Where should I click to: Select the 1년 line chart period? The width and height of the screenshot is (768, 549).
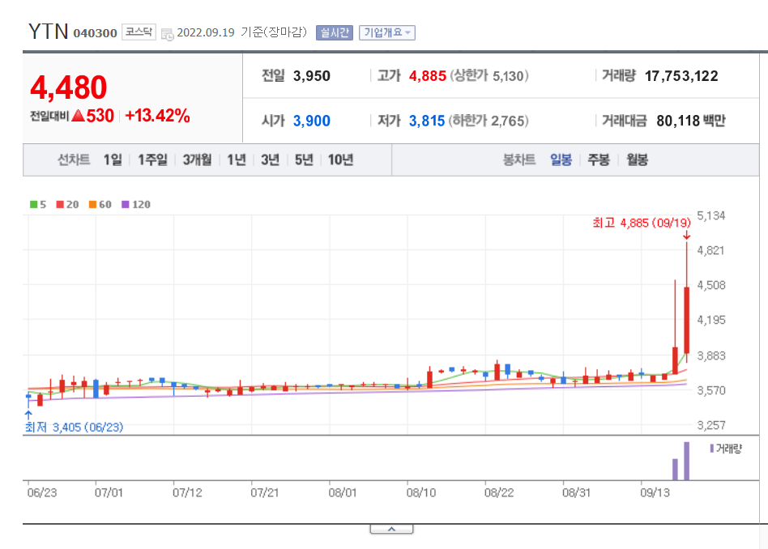coord(237,160)
